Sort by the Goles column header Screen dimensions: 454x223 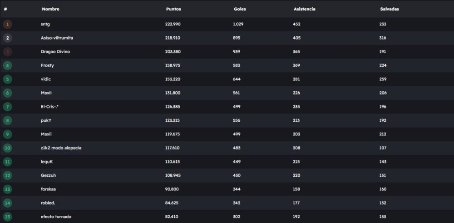[239, 9]
